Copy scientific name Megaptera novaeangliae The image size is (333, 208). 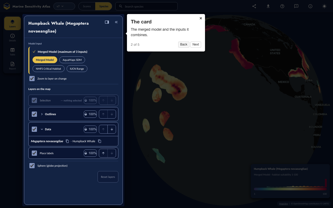point(67,141)
